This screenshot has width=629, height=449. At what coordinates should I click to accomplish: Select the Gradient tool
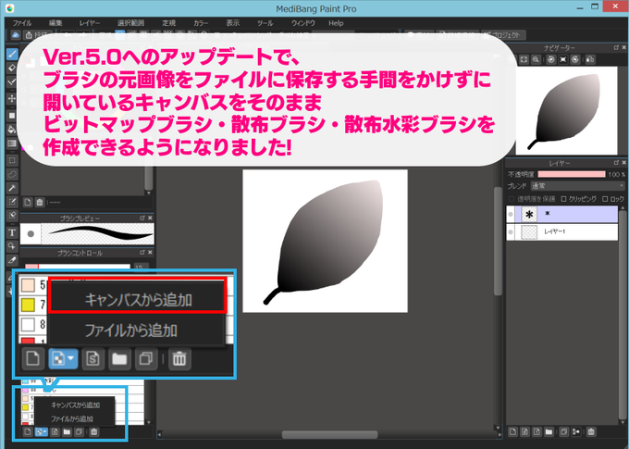[x=12, y=143]
